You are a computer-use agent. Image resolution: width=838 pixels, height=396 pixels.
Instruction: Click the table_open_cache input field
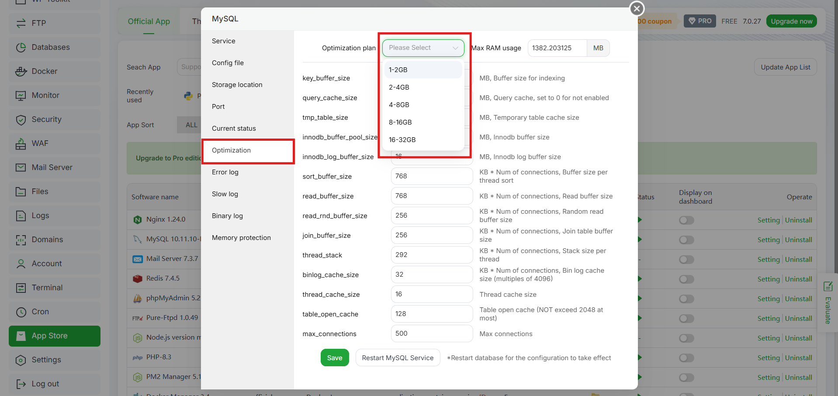tap(432, 314)
